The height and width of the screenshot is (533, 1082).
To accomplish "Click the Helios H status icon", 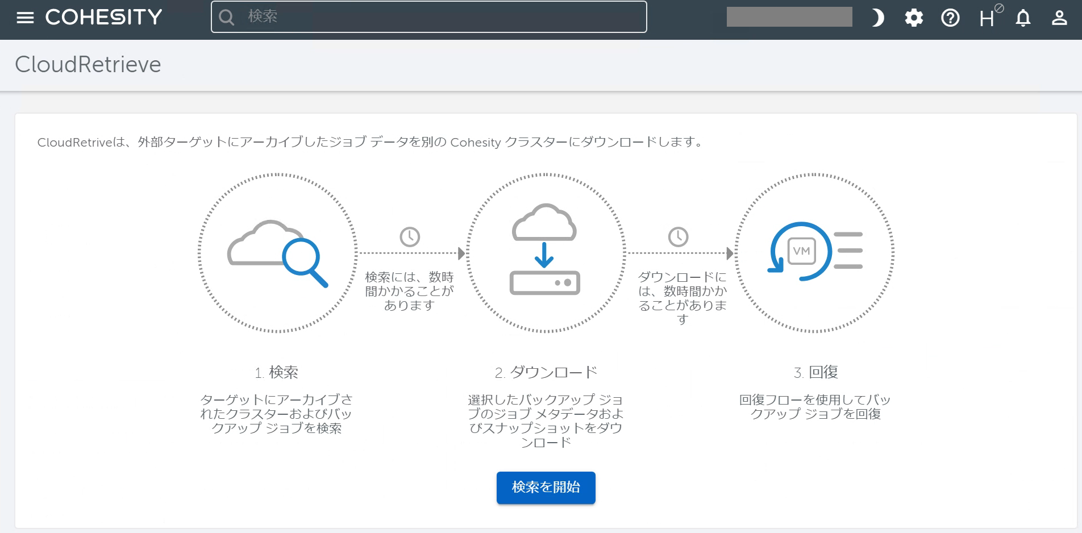I will (990, 17).
